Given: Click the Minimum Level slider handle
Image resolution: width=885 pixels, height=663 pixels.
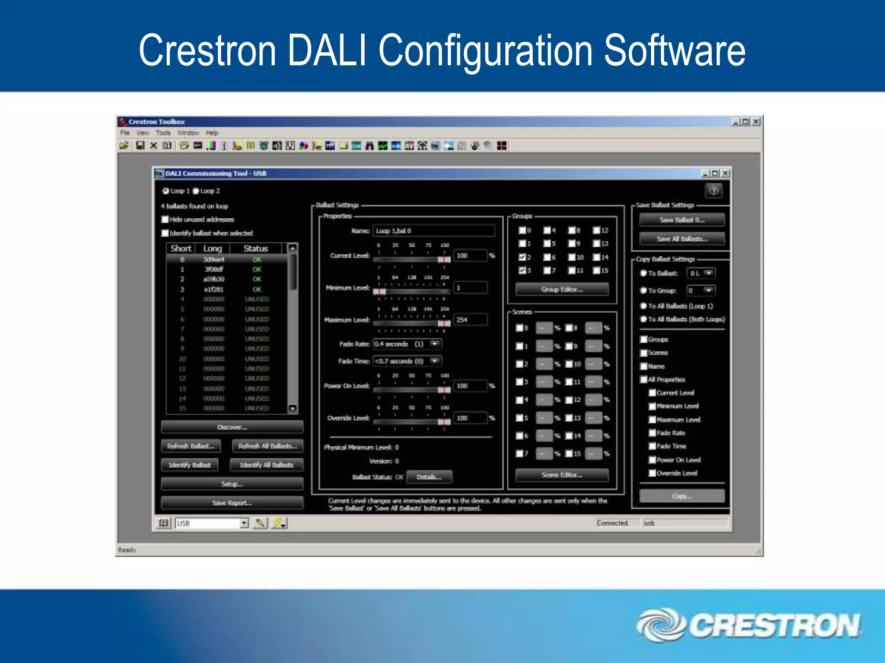Looking at the screenshot, I should pyautogui.click(x=379, y=292).
